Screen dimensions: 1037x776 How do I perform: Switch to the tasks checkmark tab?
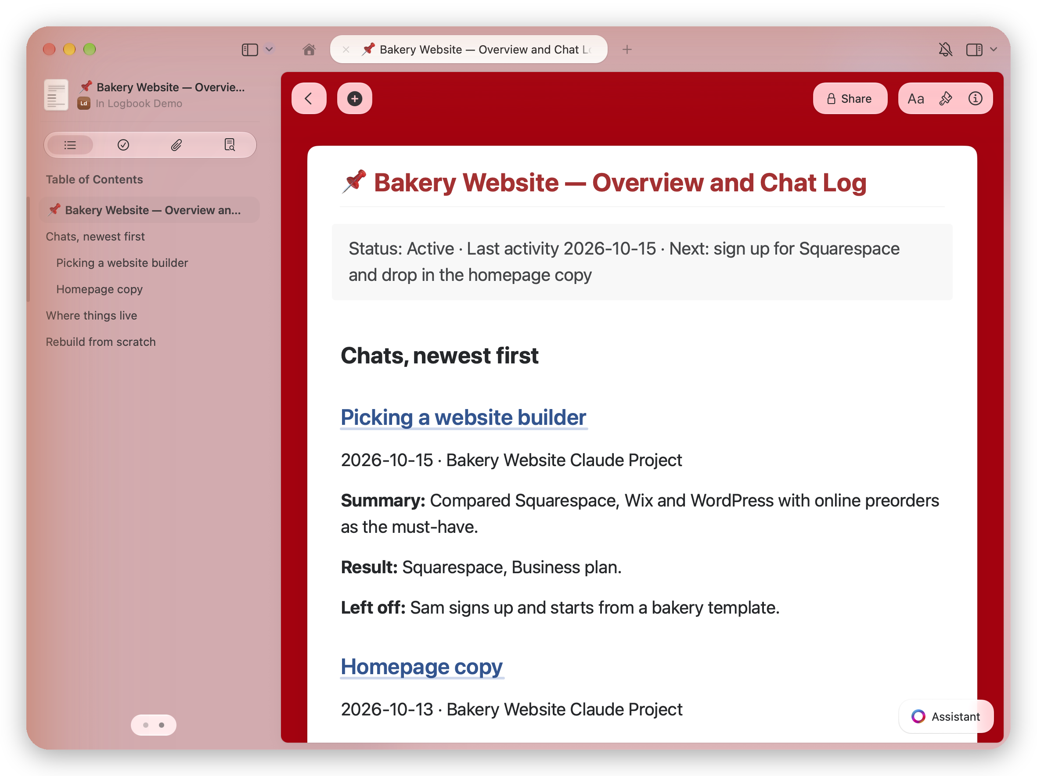point(123,145)
